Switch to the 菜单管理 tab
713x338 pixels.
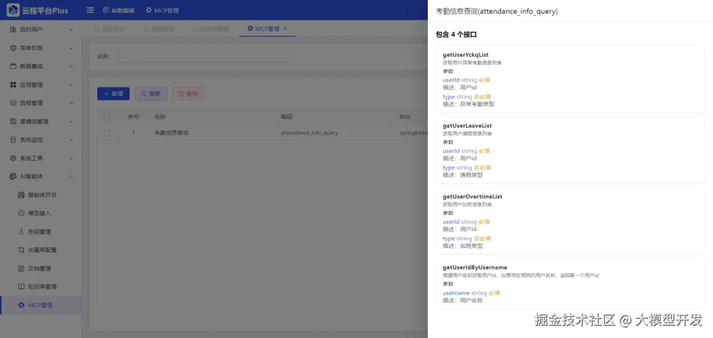tap(159, 29)
